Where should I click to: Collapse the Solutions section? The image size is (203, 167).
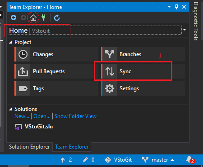(10, 109)
